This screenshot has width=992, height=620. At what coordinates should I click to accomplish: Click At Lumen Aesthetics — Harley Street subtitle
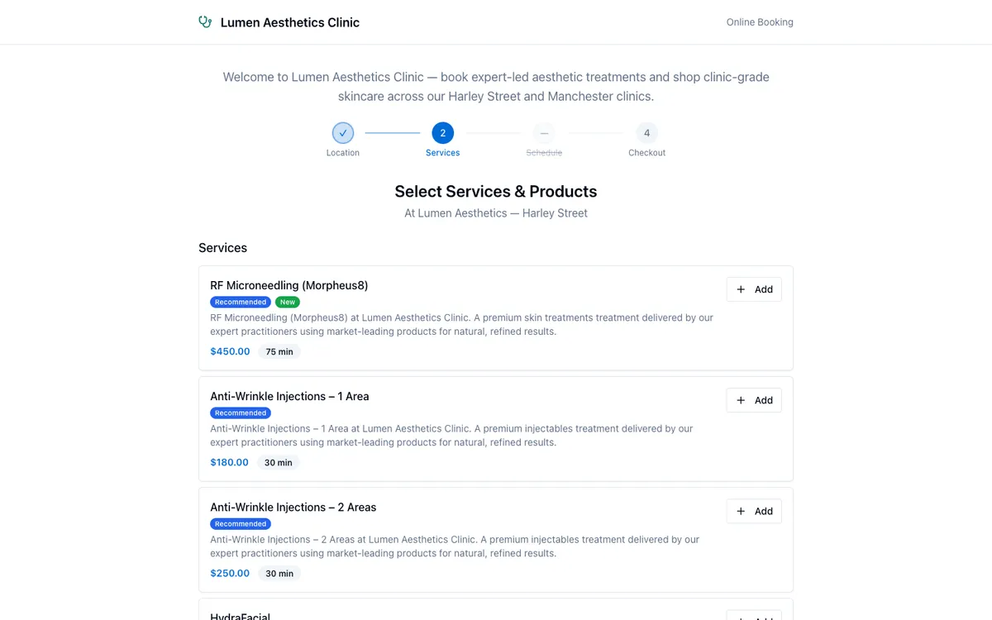(x=496, y=213)
